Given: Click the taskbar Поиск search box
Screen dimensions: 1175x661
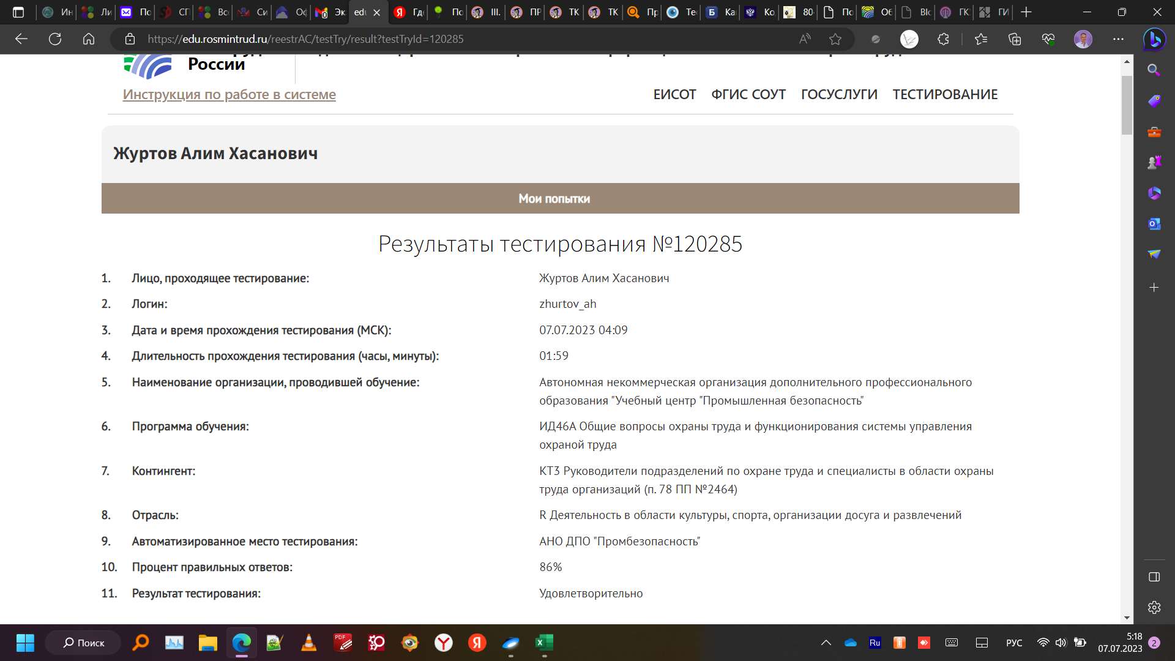Looking at the screenshot, I should [x=83, y=643].
